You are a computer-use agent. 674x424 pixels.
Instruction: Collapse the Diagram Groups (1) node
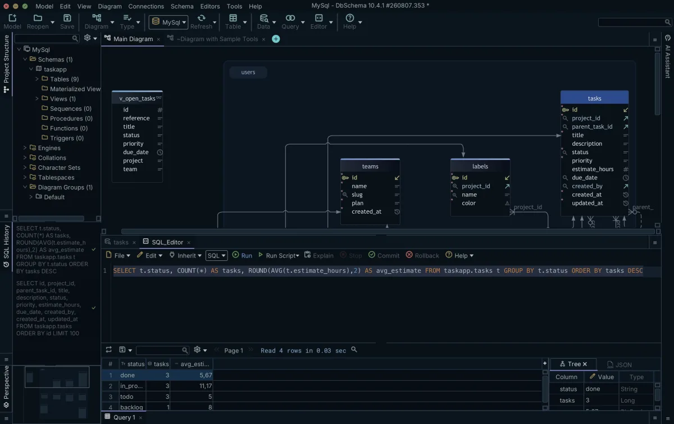coord(25,187)
